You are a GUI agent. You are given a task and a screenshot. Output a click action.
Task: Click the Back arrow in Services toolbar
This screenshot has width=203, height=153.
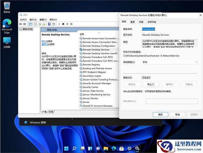pos(20,24)
